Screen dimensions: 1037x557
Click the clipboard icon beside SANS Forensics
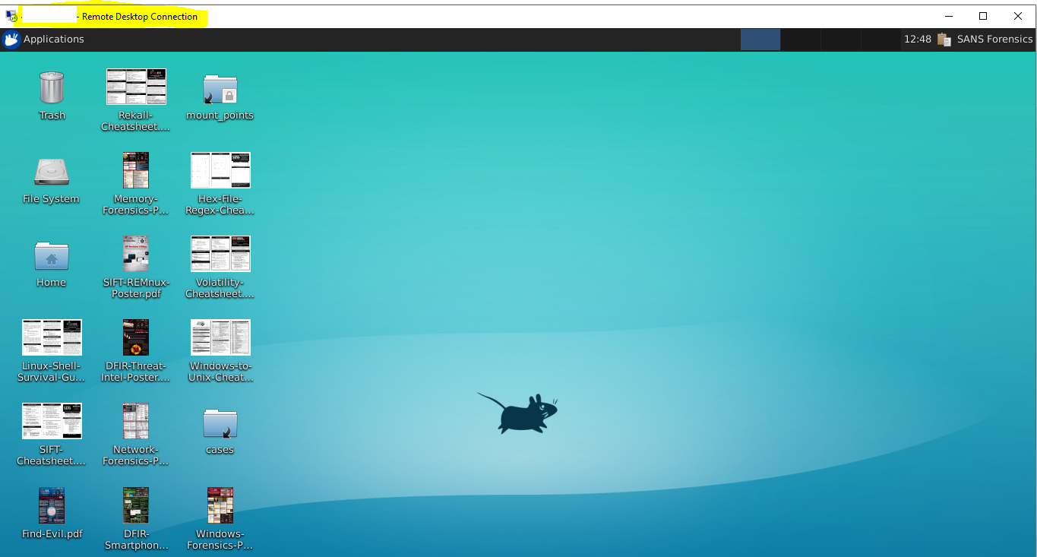click(944, 40)
